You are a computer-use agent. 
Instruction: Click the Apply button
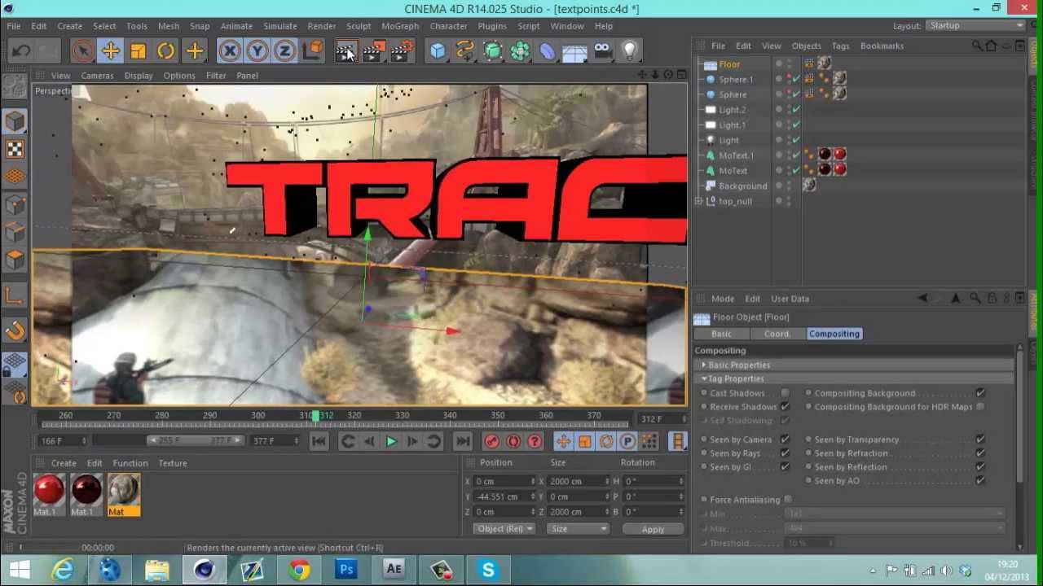653,529
